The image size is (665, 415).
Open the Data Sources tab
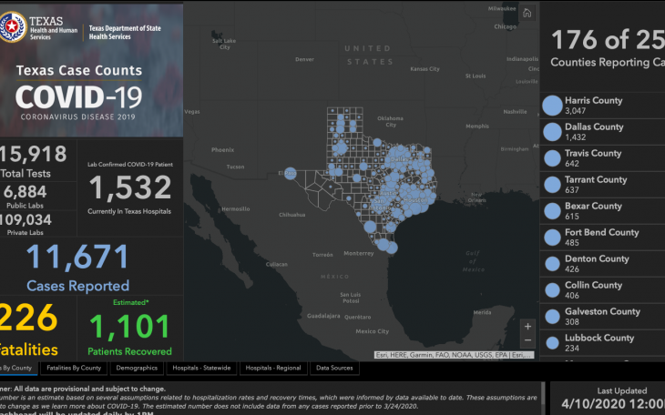pos(334,369)
